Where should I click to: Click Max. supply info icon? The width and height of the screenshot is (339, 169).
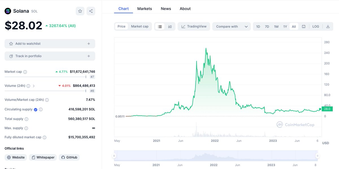click(26, 128)
